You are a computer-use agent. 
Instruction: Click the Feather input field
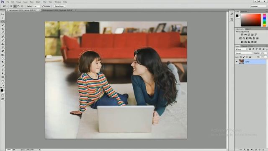[36, 6]
